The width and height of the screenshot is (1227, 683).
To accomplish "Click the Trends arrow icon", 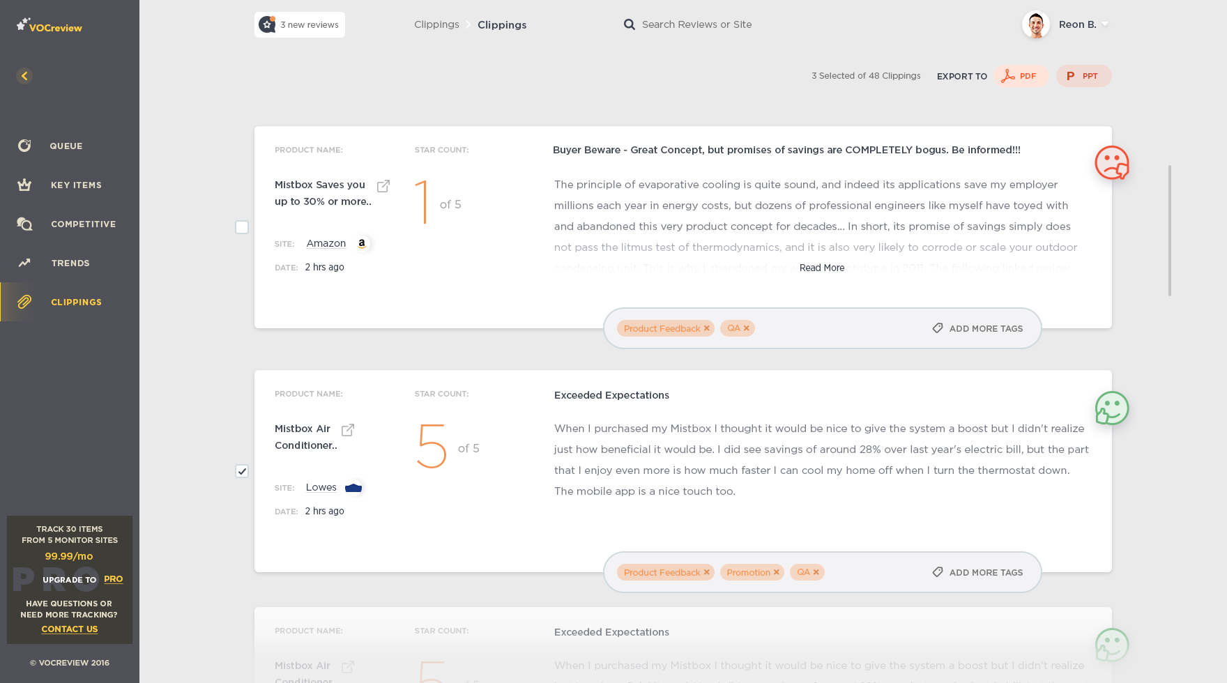I will [x=24, y=263].
